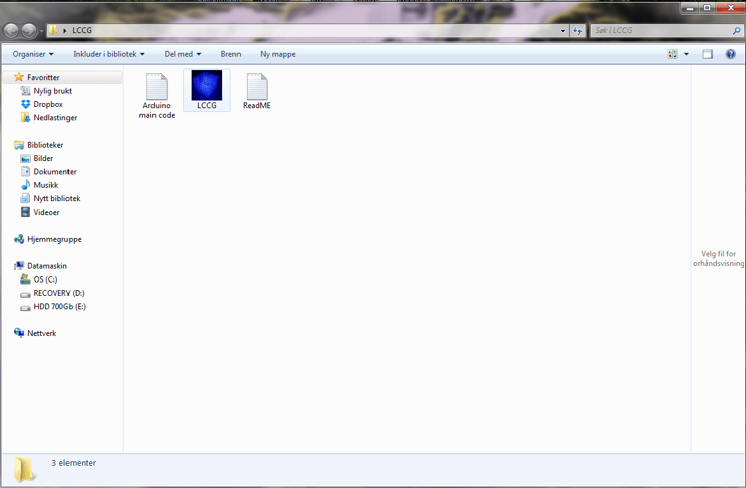Select Favoritter in navigation pane
Viewport: 746px width, 488px height.
62,77
